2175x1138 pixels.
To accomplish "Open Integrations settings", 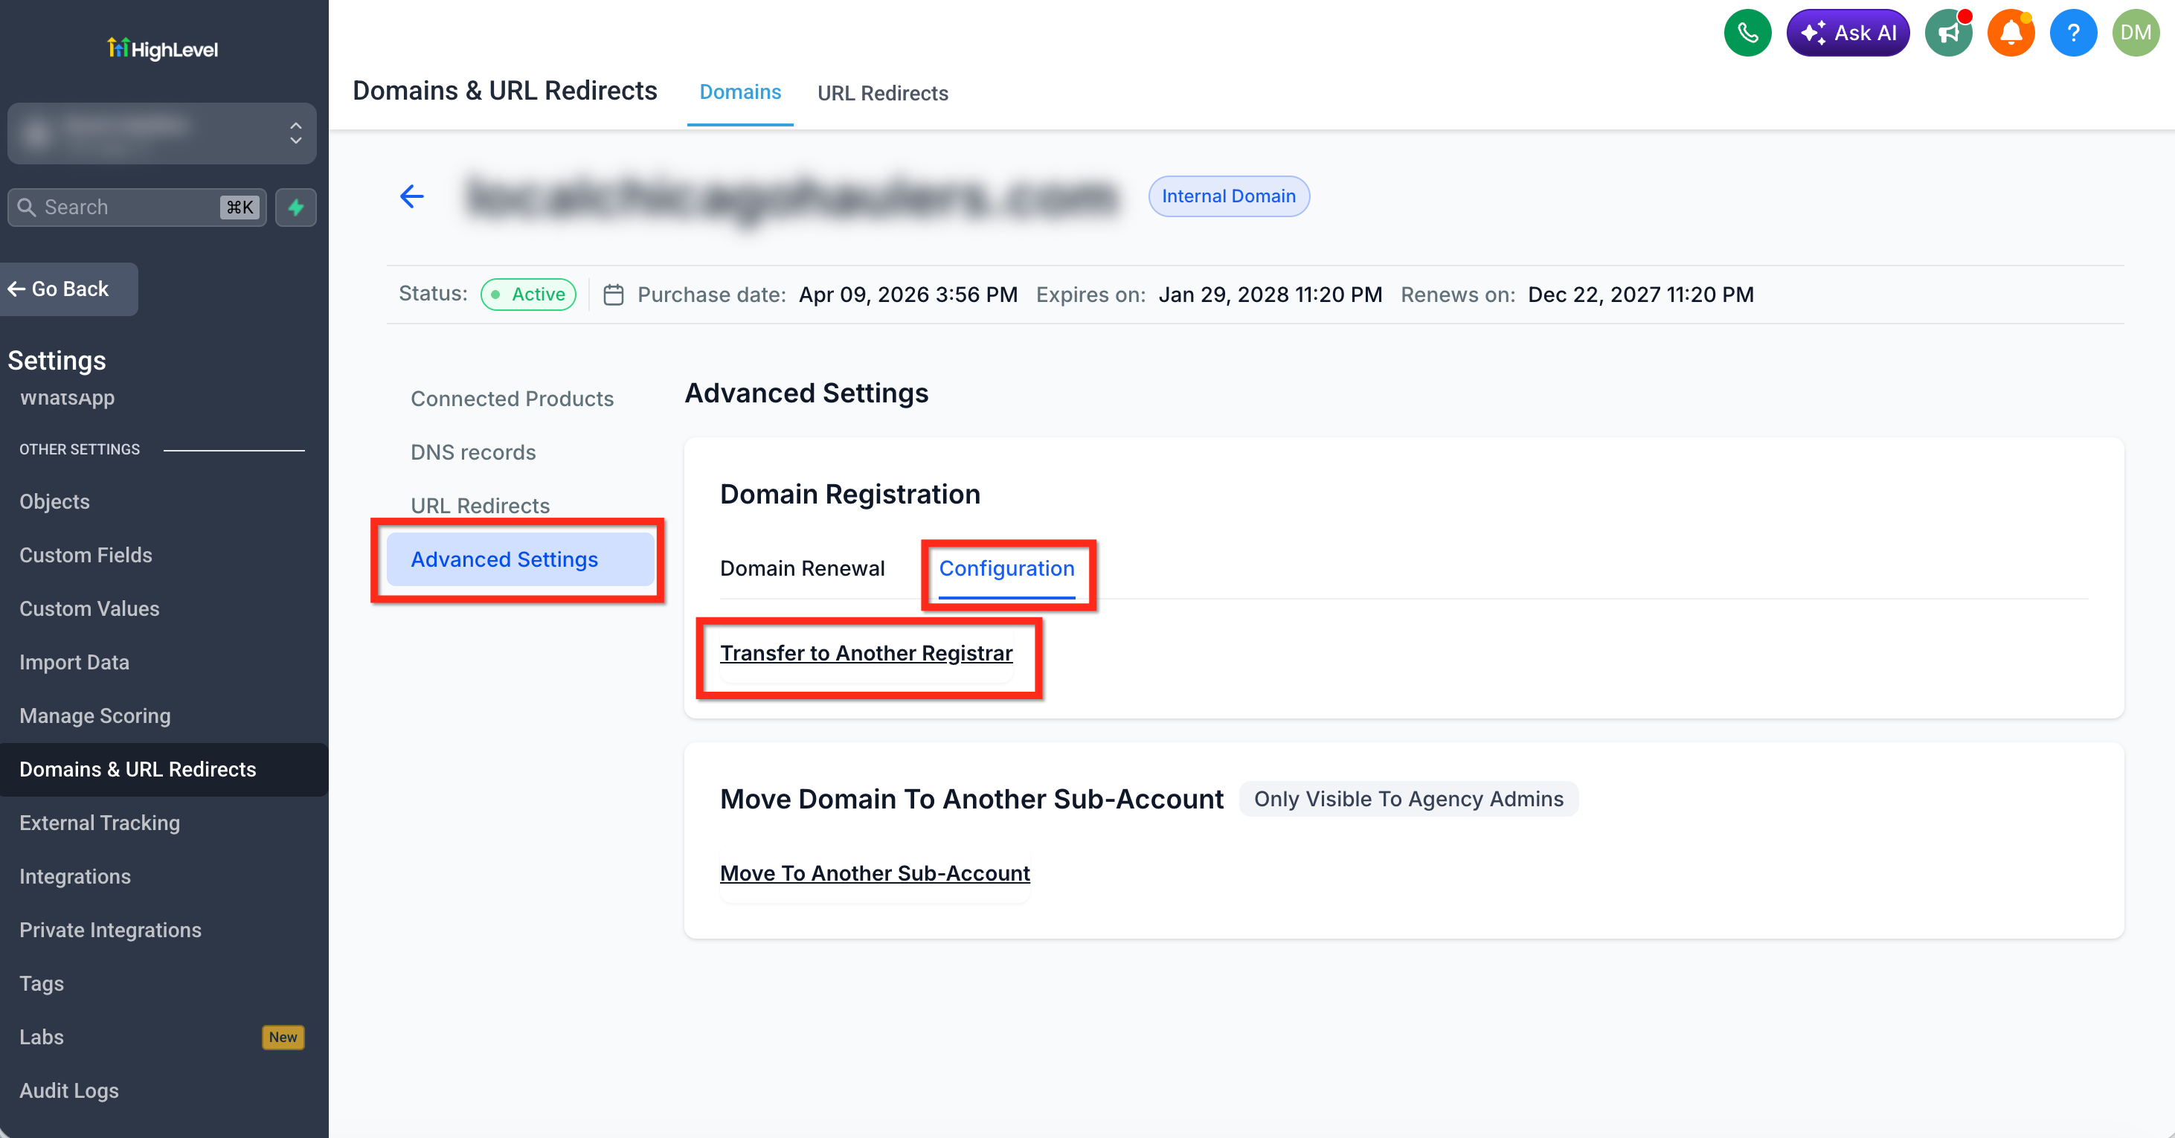I will (x=74, y=876).
